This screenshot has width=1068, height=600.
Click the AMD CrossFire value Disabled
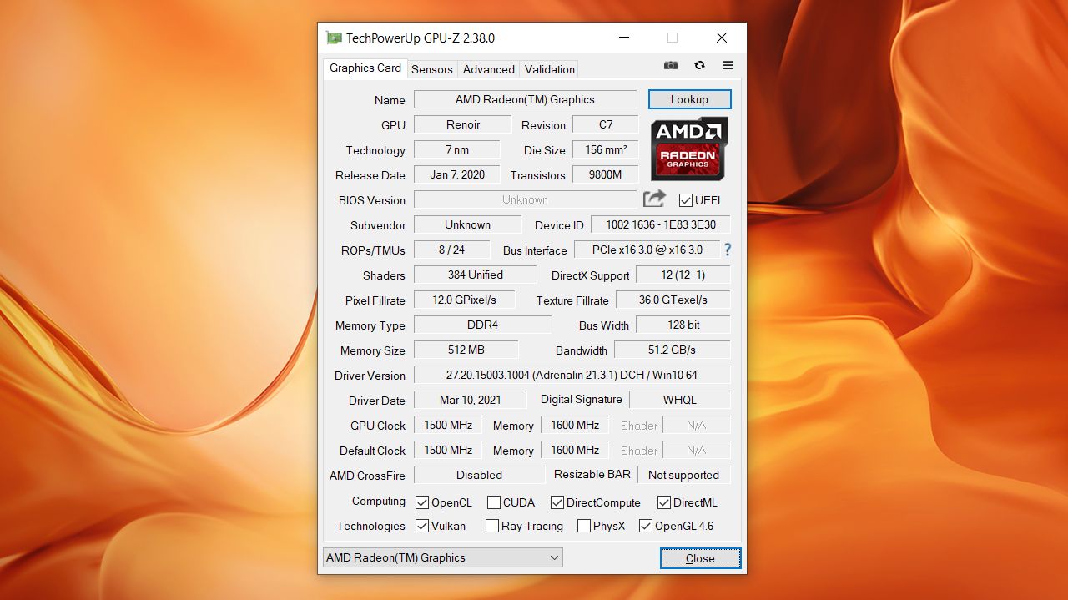tap(479, 475)
